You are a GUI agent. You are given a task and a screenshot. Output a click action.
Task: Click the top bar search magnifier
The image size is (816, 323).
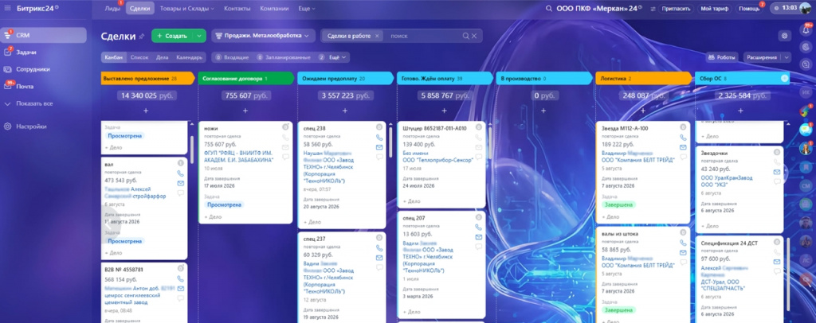point(548,8)
